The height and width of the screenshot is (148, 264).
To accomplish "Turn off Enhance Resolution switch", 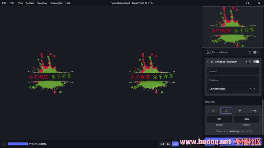I will pyautogui.click(x=256, y=62).
